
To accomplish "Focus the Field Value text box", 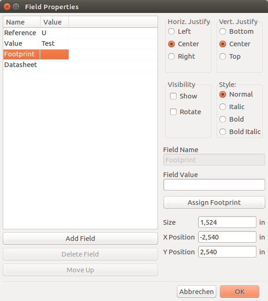I will [214, 184].
